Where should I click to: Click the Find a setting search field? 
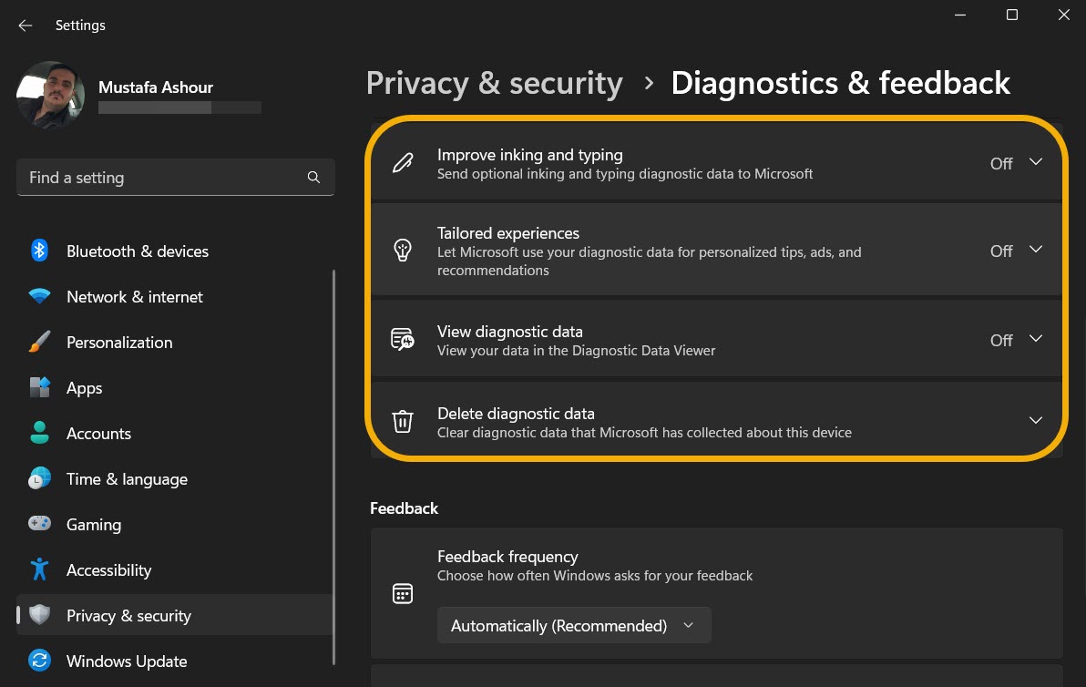pos(175,177)
